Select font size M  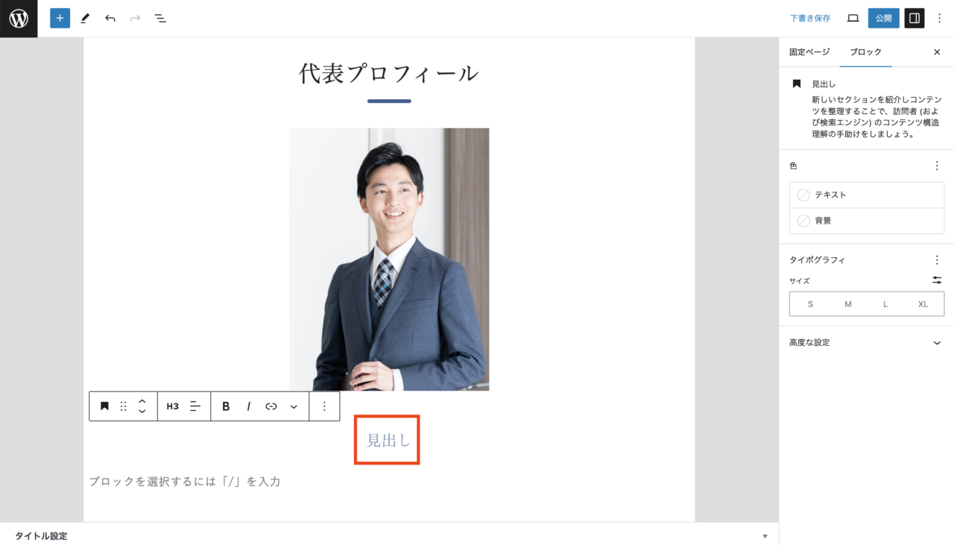(848, 304)
